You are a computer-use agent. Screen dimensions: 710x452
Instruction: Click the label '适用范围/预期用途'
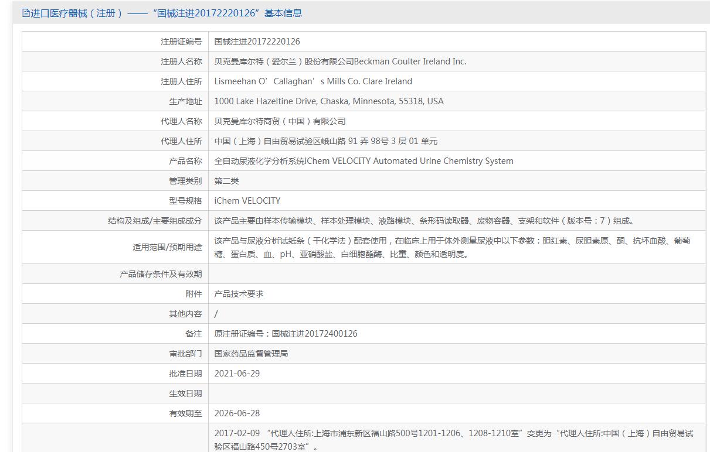(167, 247)
